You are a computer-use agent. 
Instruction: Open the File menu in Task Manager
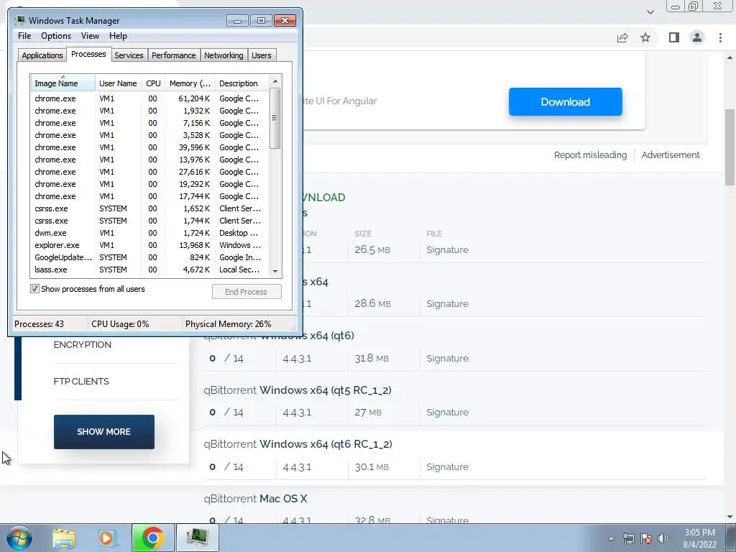(x=24, y=36)
